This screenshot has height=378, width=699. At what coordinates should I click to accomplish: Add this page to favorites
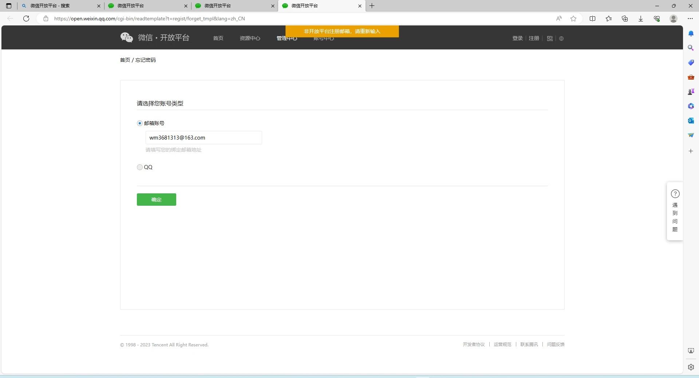coord(573,19)
